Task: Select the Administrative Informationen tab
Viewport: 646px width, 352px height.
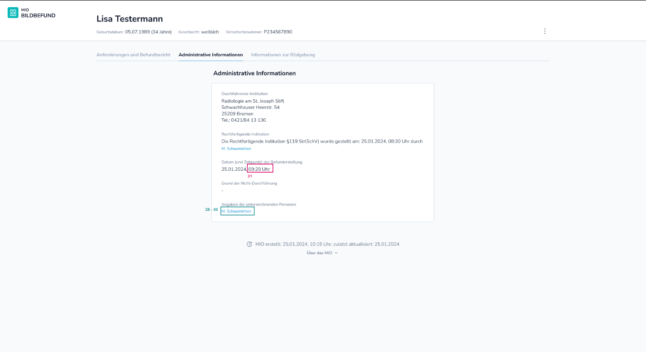Action: click(x=210, y=55)
